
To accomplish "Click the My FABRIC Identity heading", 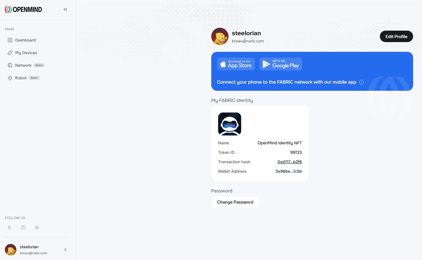I will (232, 100).
